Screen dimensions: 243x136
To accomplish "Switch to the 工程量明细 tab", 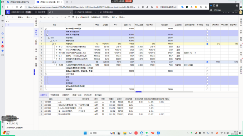I will [x=55, y=95].
